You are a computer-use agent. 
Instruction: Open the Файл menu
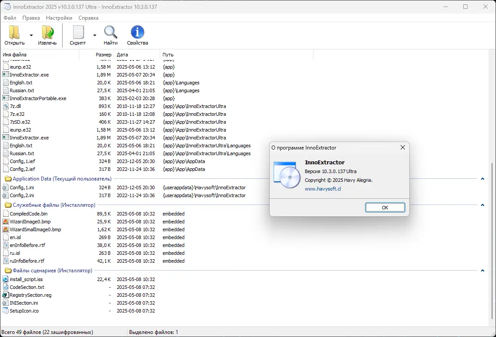tap(9, 18)
